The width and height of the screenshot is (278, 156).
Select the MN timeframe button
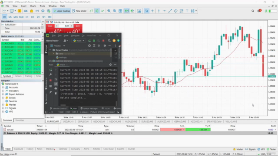coord(50,17)
